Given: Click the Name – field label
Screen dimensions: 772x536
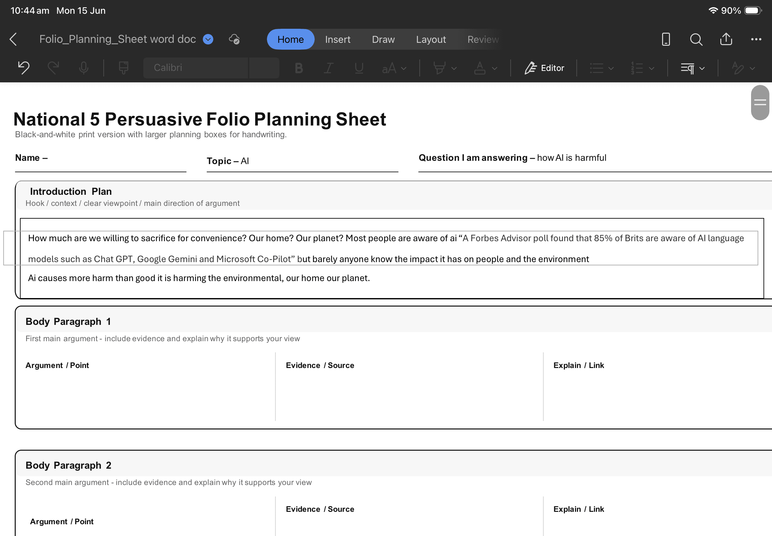Looking at the screenshot, I should click(31, 158).
